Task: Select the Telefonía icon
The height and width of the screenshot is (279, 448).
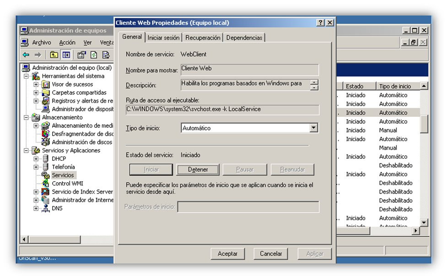Action: [45, 167]
